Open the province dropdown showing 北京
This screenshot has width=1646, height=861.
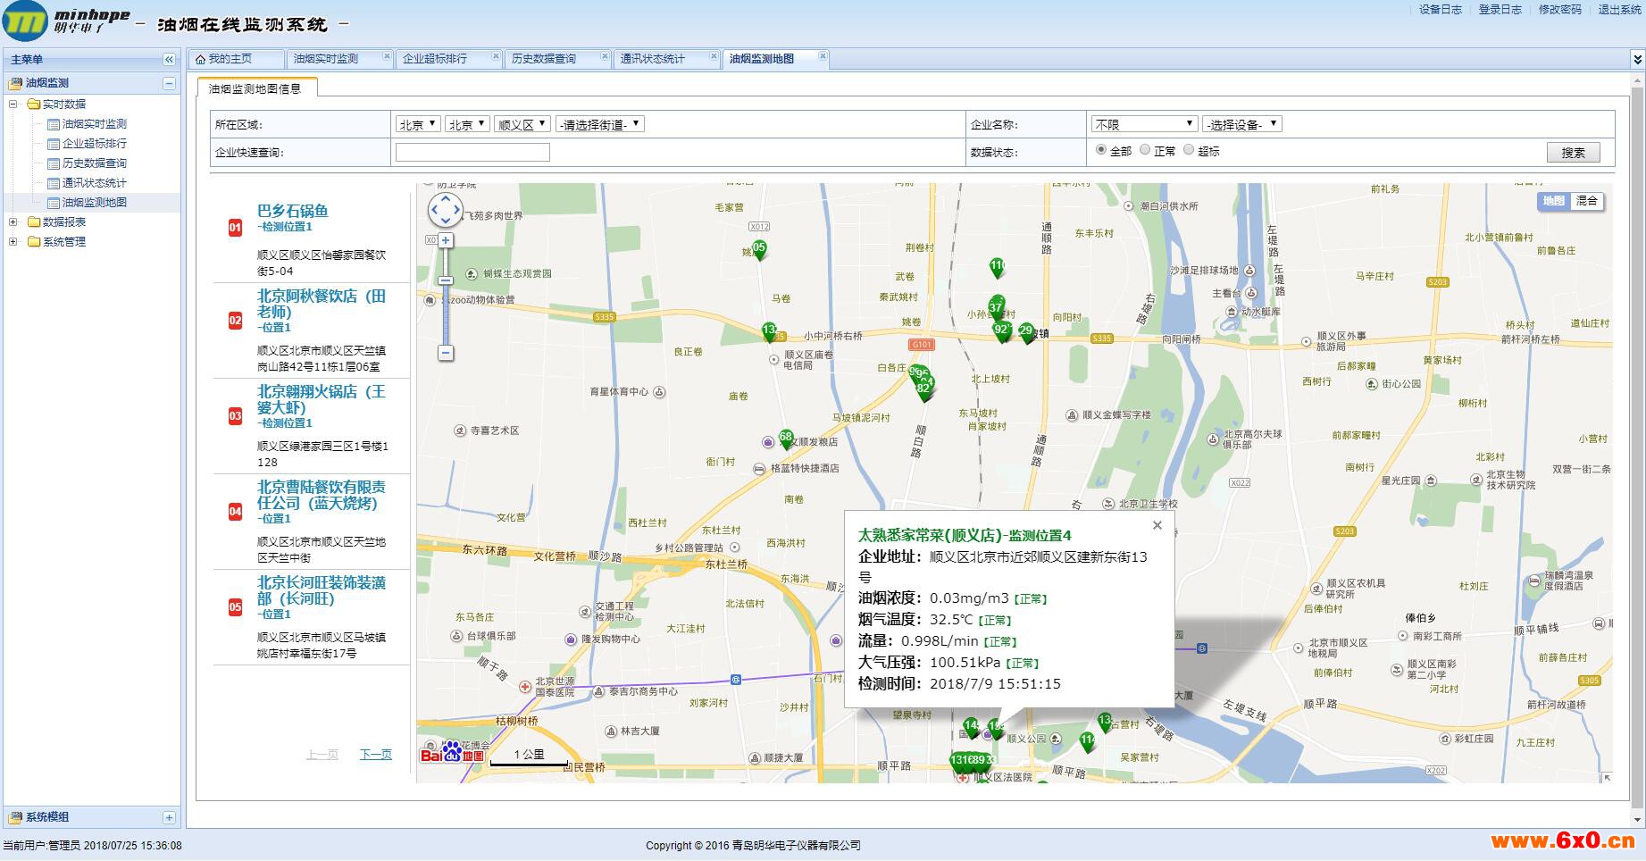tap(418, 124)
